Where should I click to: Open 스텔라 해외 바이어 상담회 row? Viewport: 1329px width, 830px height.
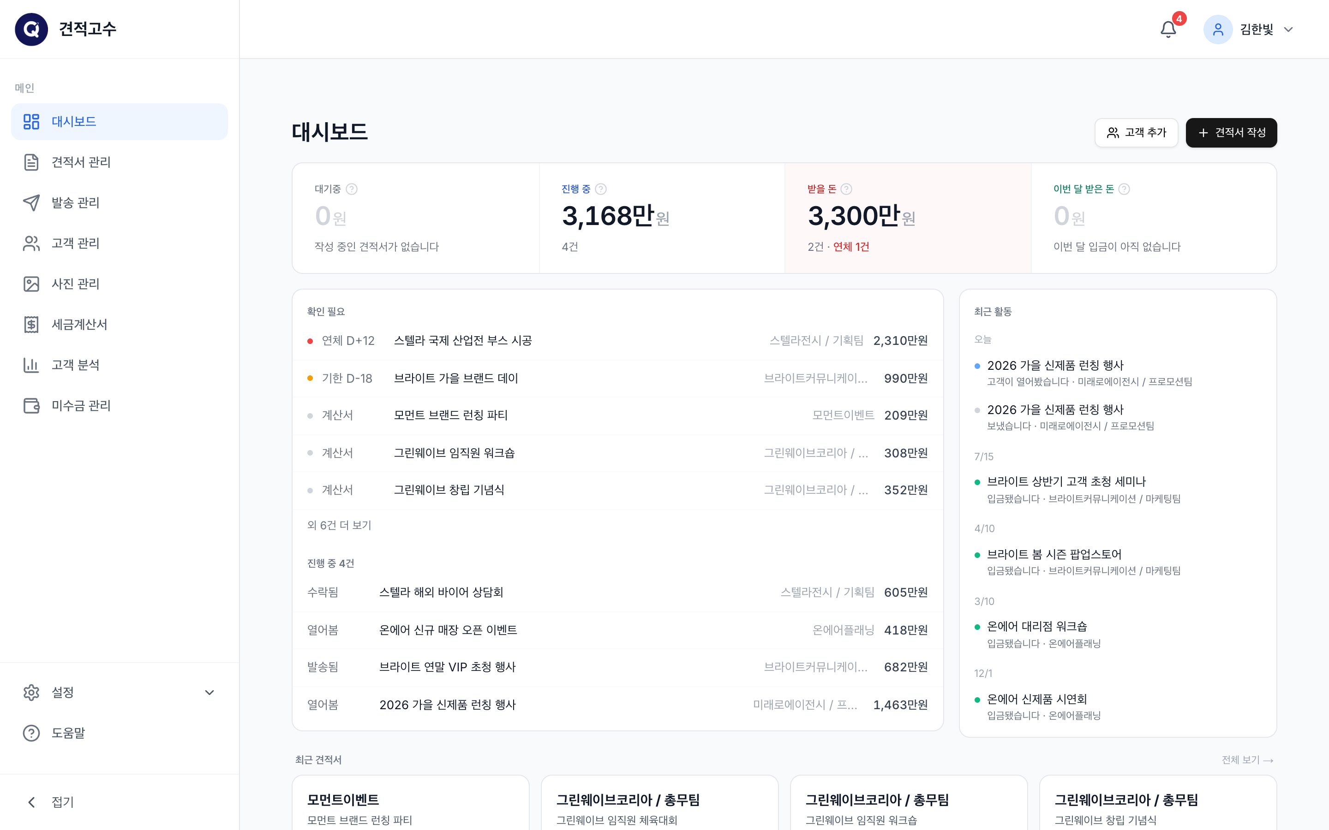point(617,593)
